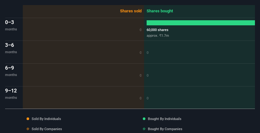Image resolution: width=260 pixels, height=133 pixels.
Task: Select the 3–6 months row label
Action: tap(11, 48)
